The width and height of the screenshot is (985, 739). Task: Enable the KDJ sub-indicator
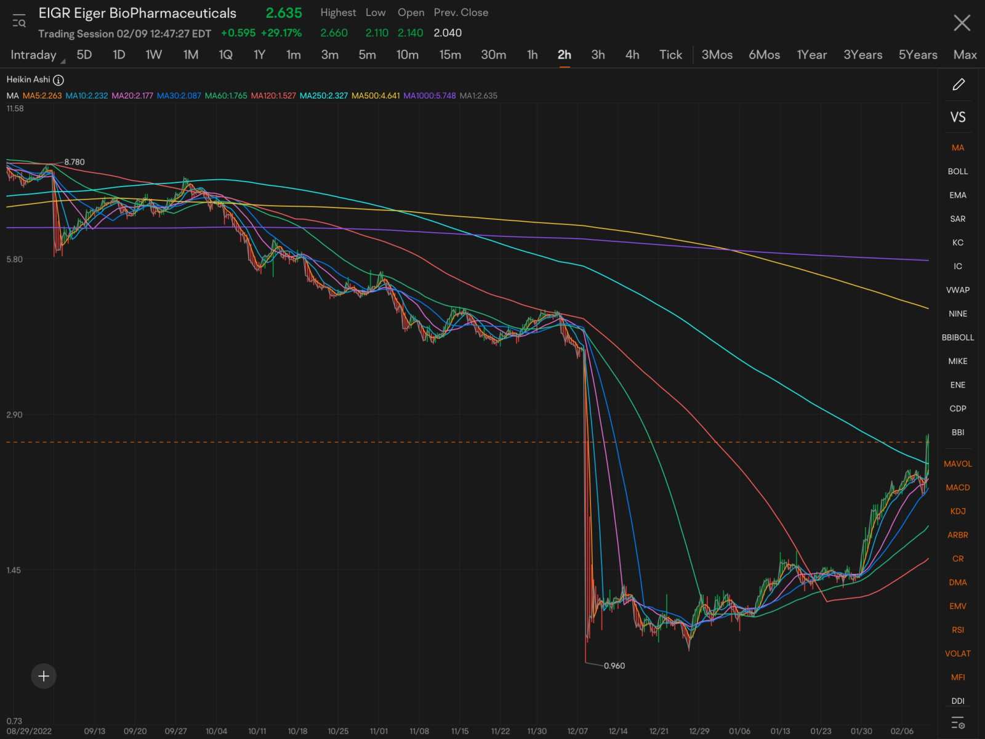pos(958,511)
